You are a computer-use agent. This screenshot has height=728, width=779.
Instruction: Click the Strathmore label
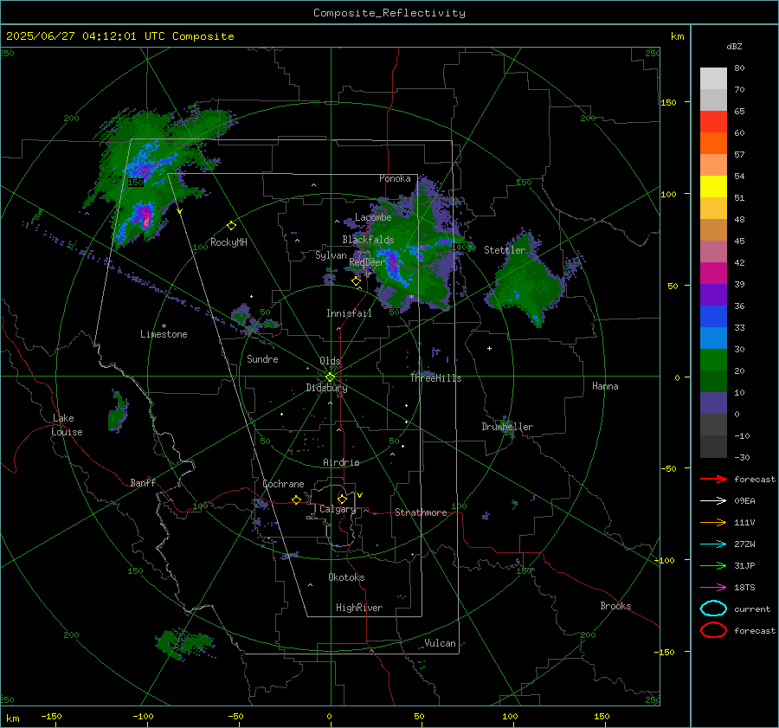(x=421, y=512)
